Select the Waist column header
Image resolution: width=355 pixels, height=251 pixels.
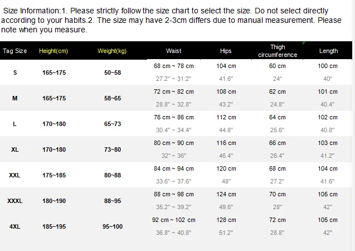pyautogui.click(x=173, y=51)
